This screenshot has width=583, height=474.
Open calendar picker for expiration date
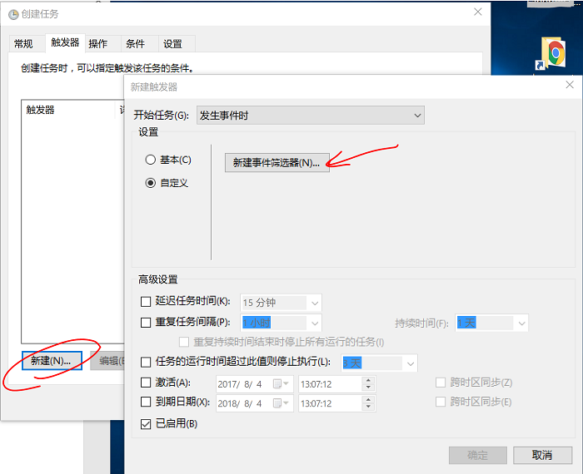click(x=286, y=403)
